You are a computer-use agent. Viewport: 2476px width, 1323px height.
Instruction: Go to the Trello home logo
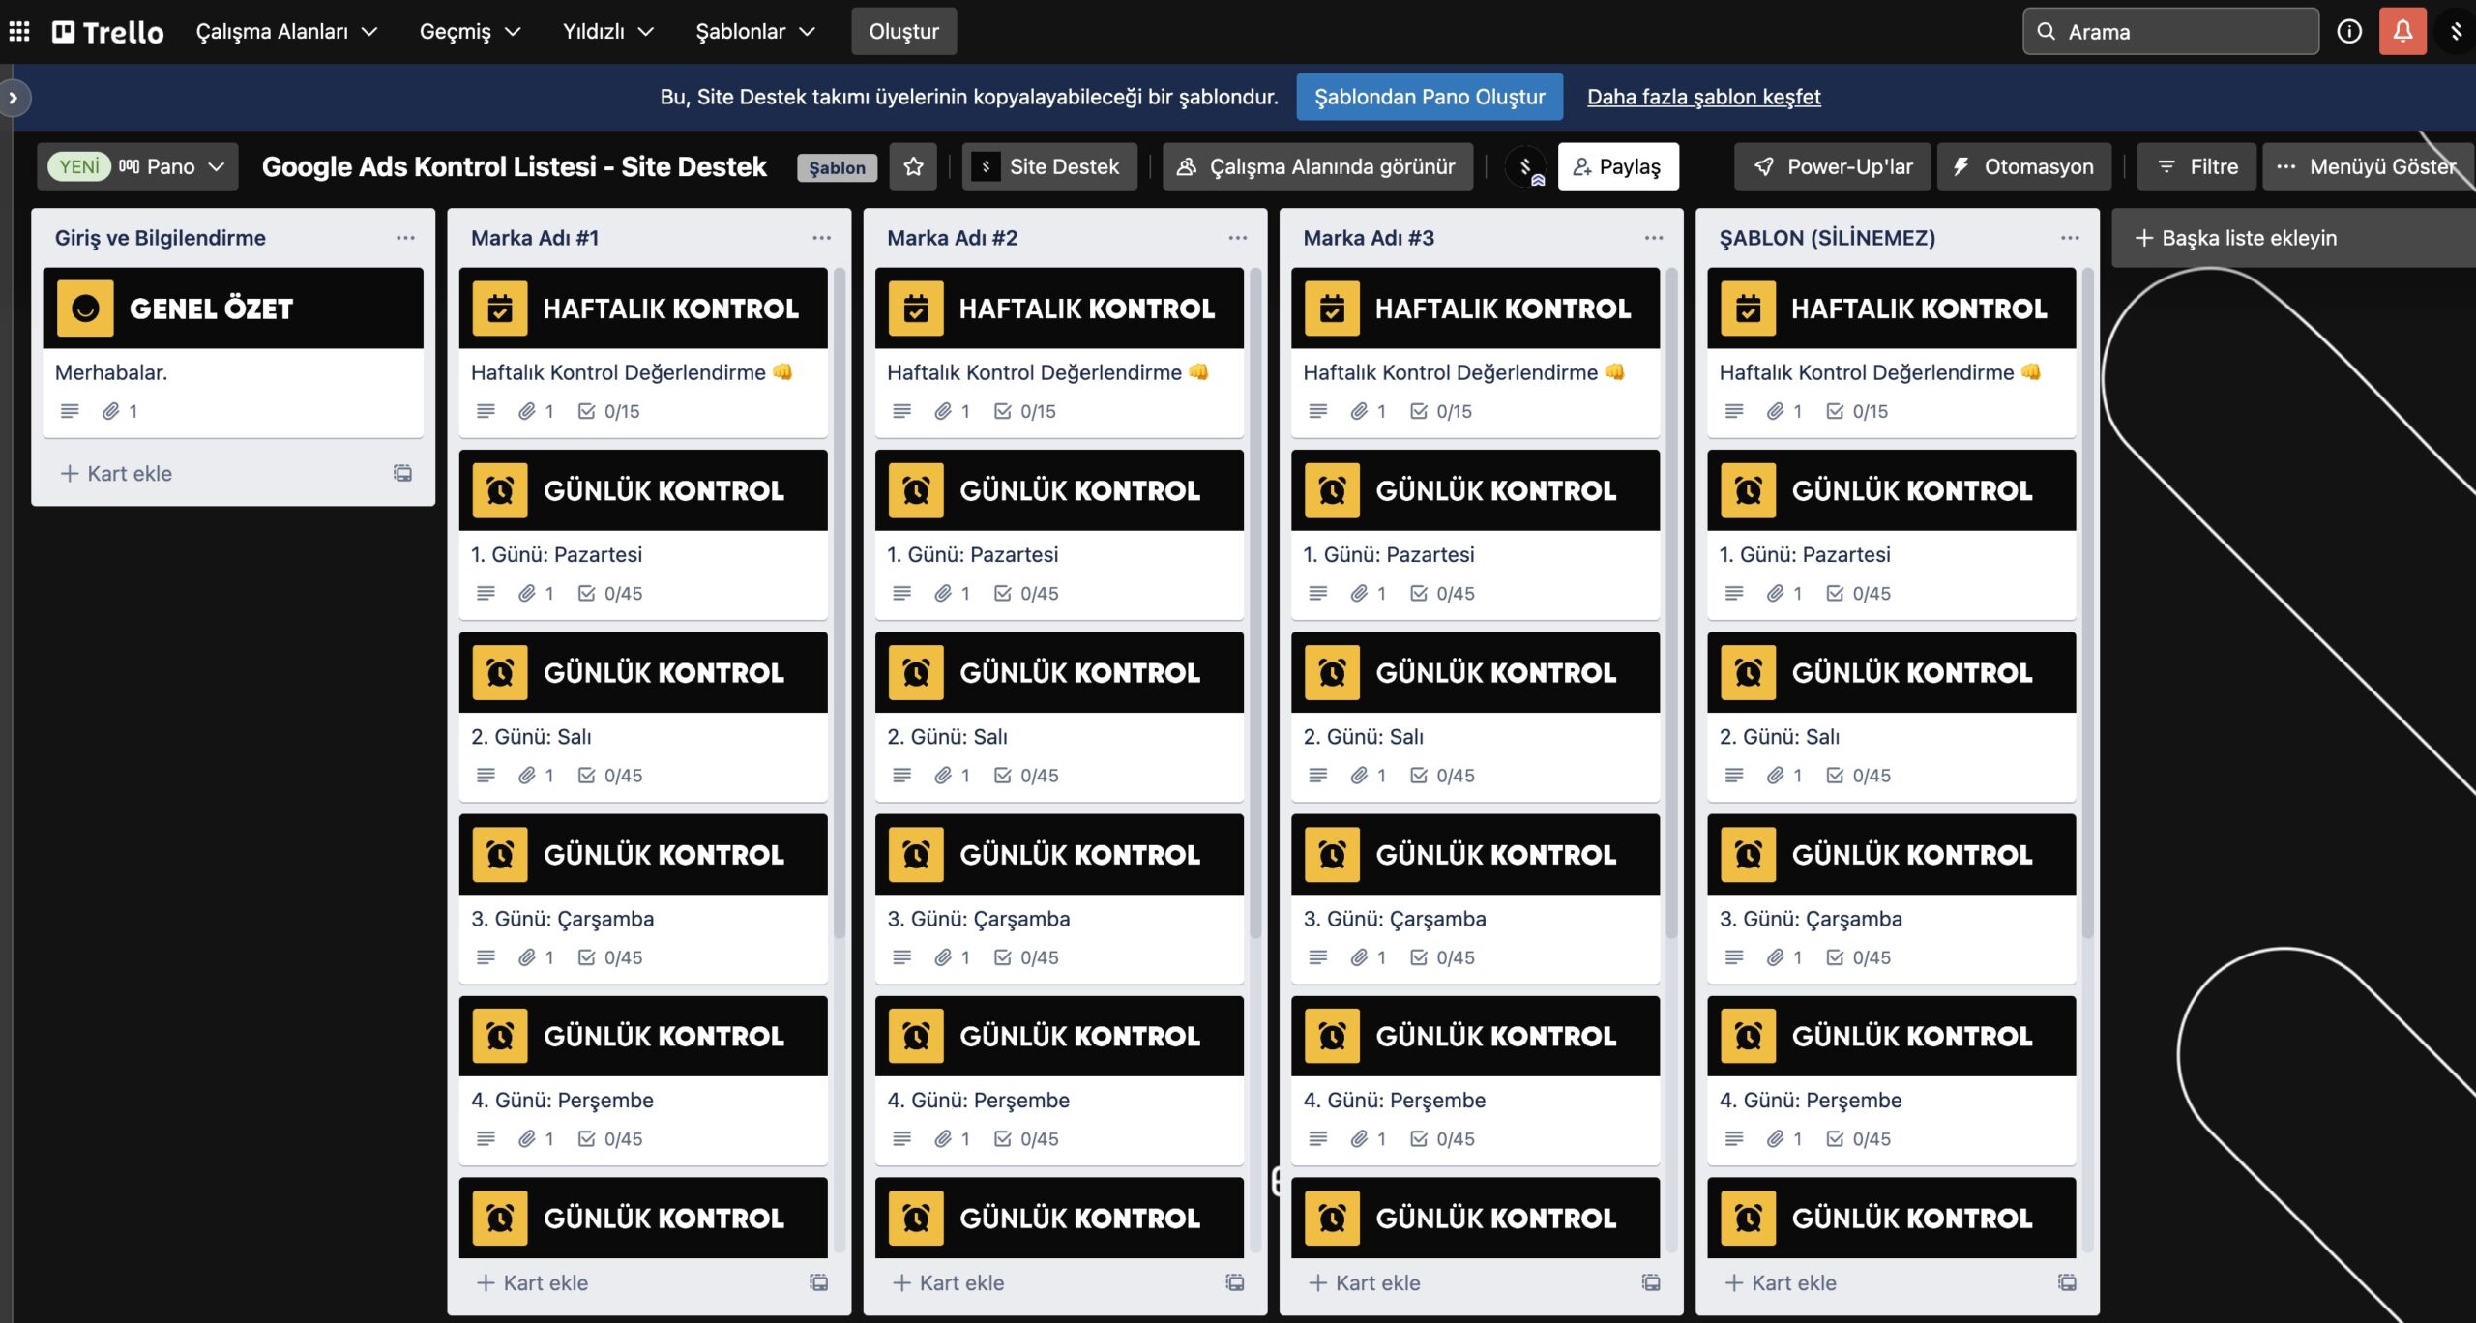click(x=107, y=32)
